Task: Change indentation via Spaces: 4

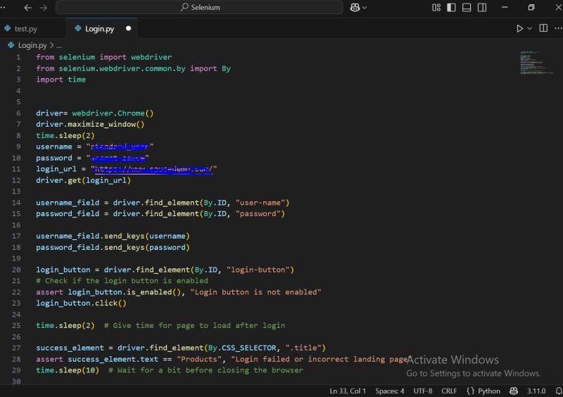Action: [390, 391]
